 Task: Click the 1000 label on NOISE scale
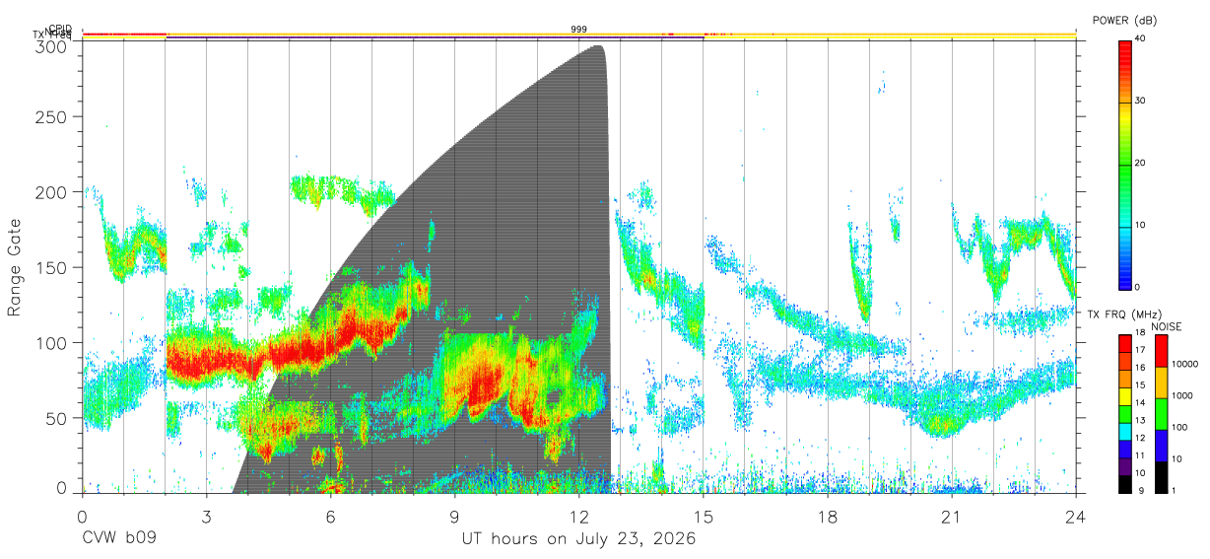click(x=1181, y=395)
